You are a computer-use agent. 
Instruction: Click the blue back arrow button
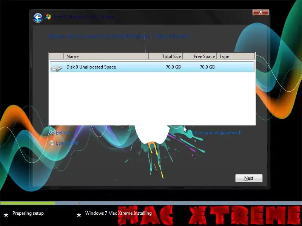[x=38, y=18]
